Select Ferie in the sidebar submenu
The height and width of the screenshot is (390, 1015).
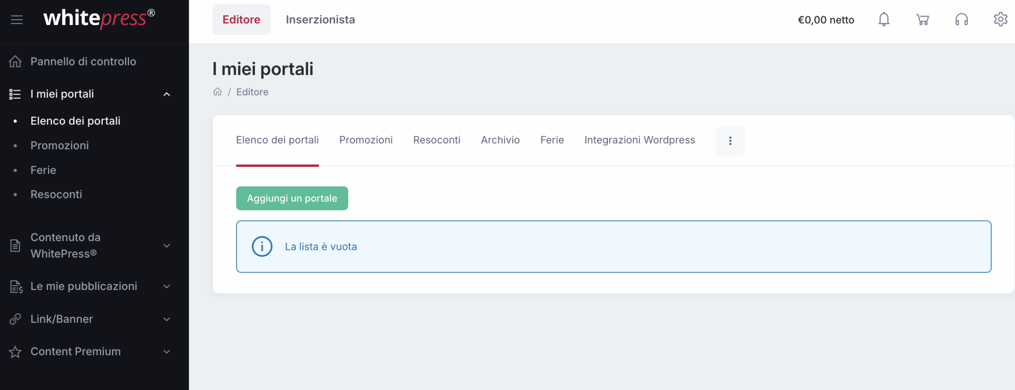tap(43, 170)
